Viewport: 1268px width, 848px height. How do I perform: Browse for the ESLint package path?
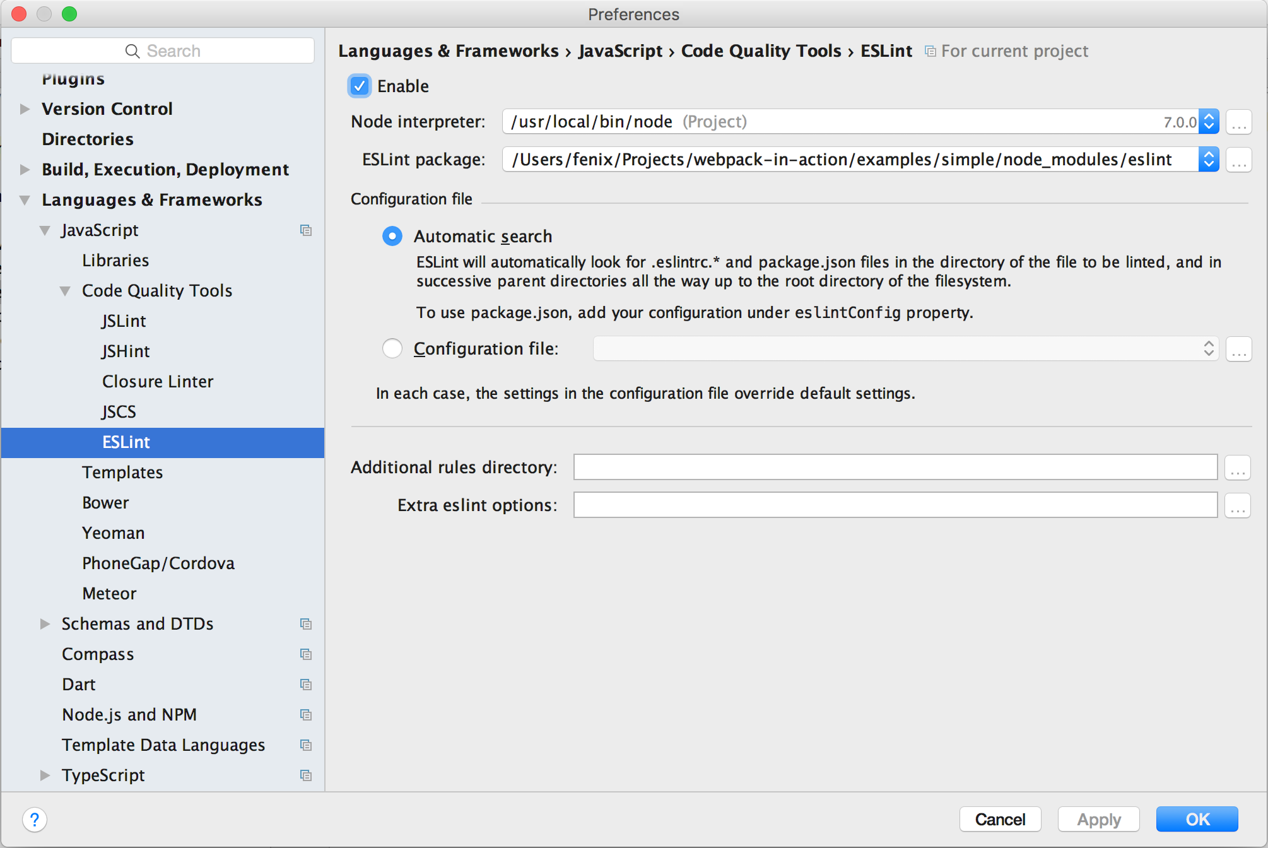1238,159
